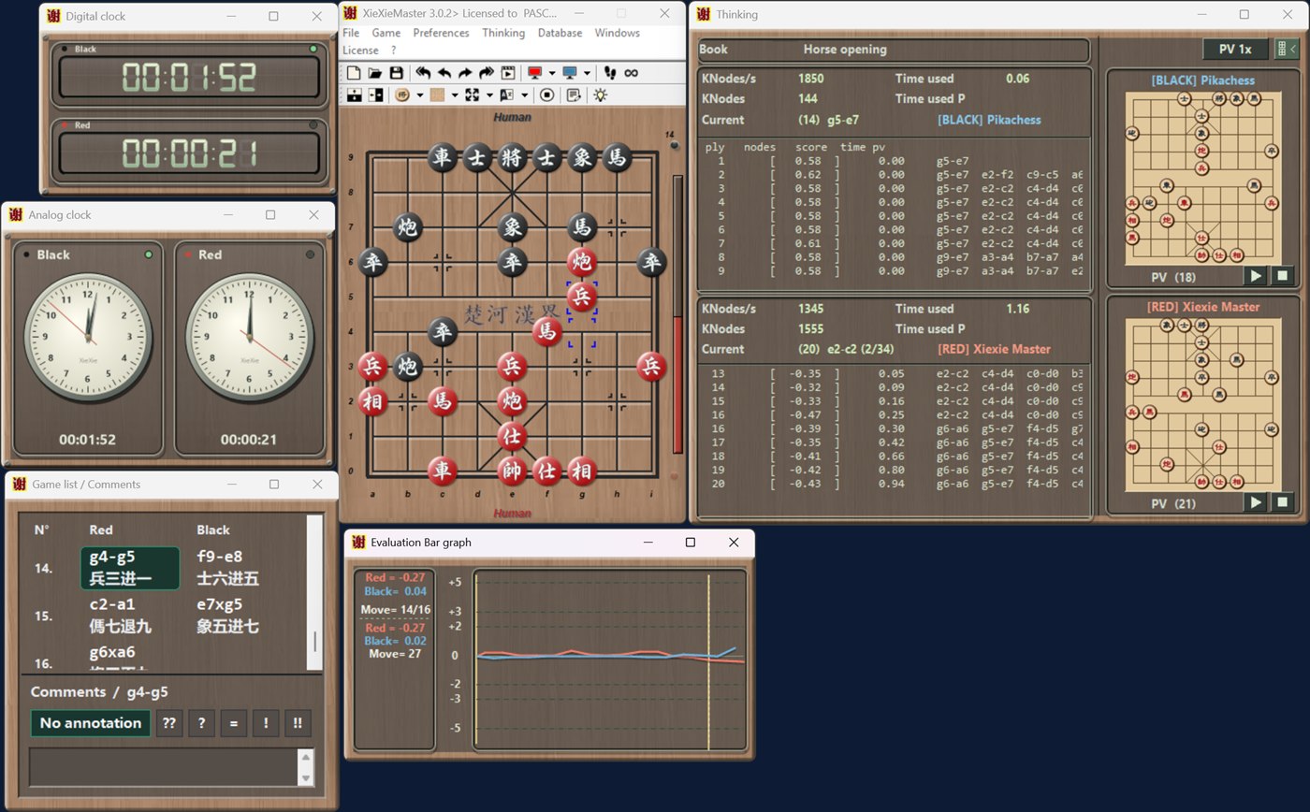Click the yellow move marker in the Evaluation graph
1310x812 pixels.
(708, 661)
